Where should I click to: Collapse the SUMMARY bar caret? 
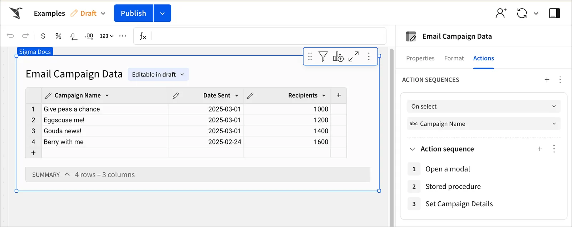tap(67, 174)
